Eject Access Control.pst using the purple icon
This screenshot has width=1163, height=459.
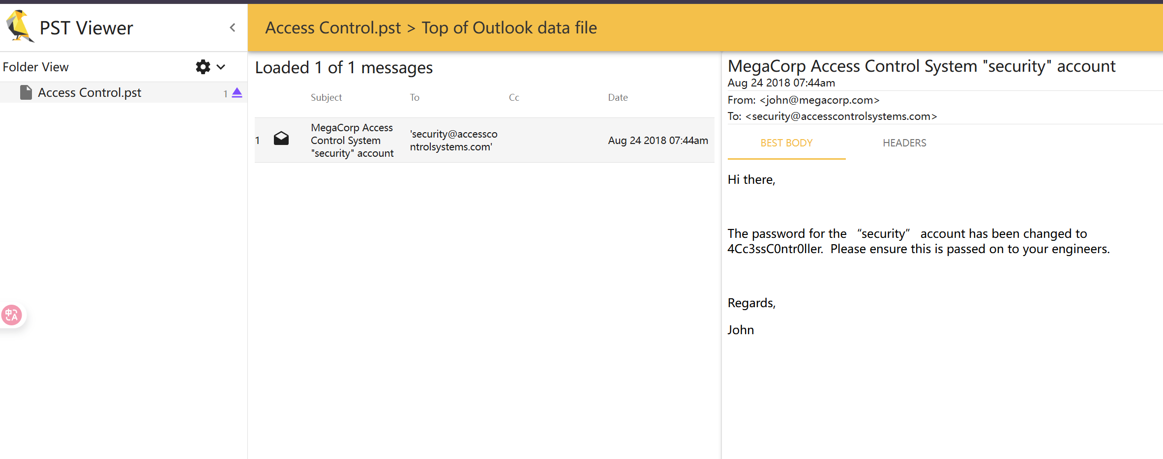(237, 93)
